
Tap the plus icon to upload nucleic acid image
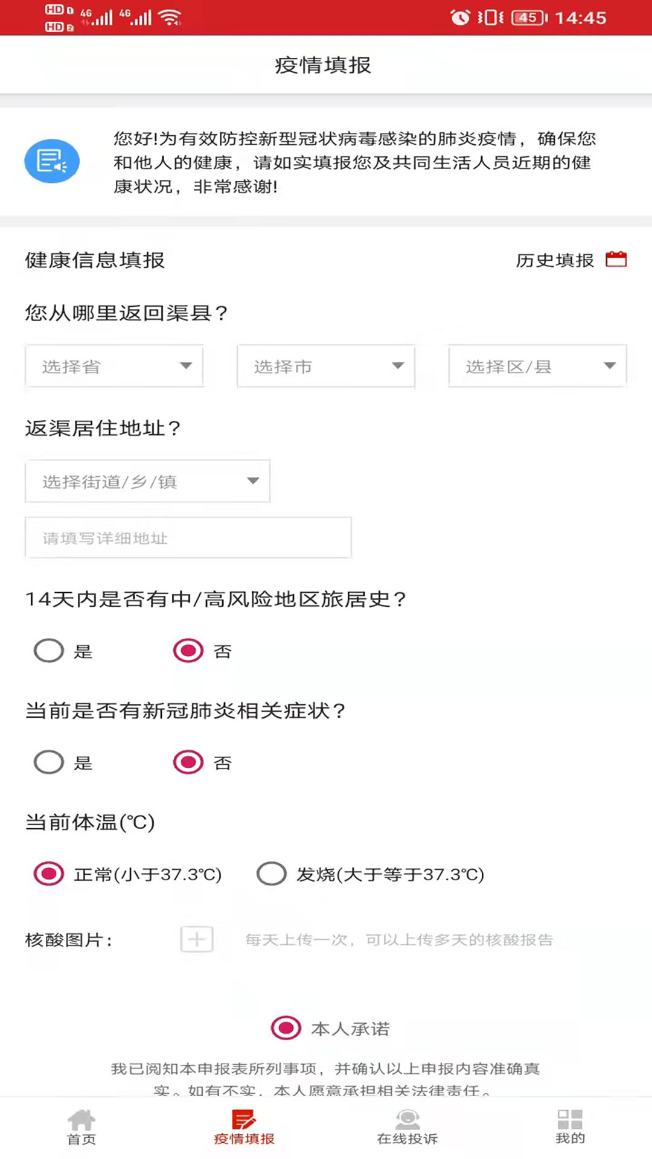click(x=197, y=939)
